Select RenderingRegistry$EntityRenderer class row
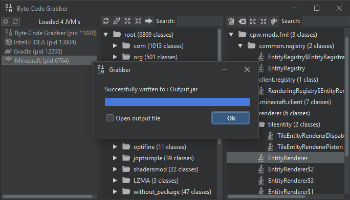Viewport: 350px width, 200px height. pos(306,90)
